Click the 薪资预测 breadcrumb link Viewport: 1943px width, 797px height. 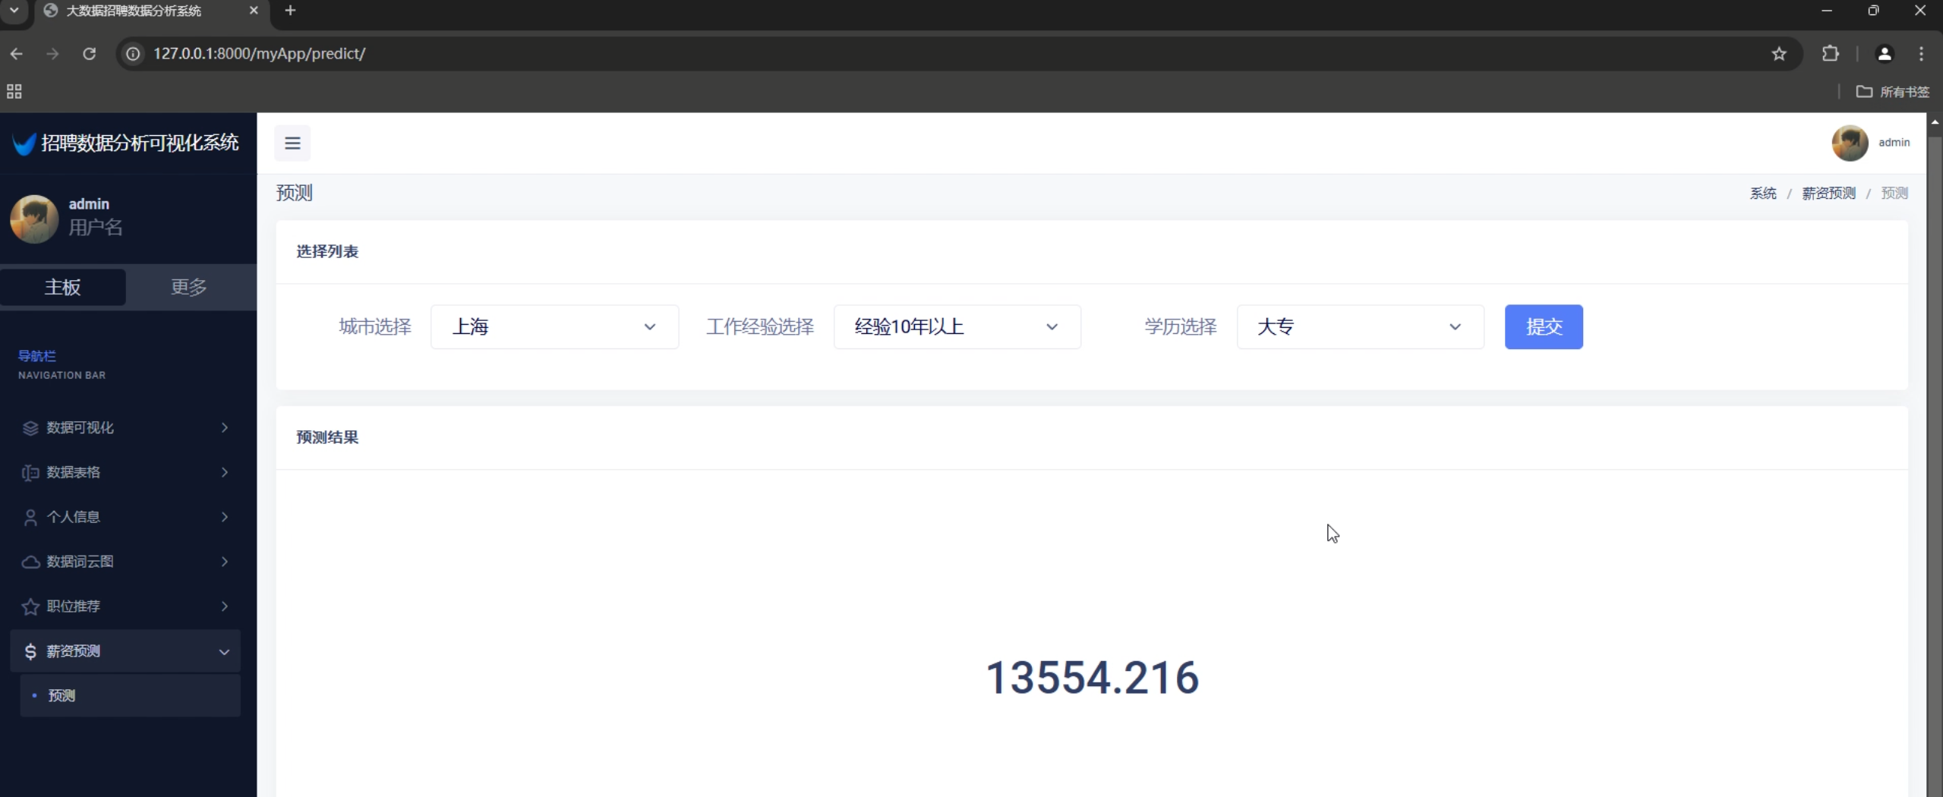pyautogui.click(x=1828, y=194)
